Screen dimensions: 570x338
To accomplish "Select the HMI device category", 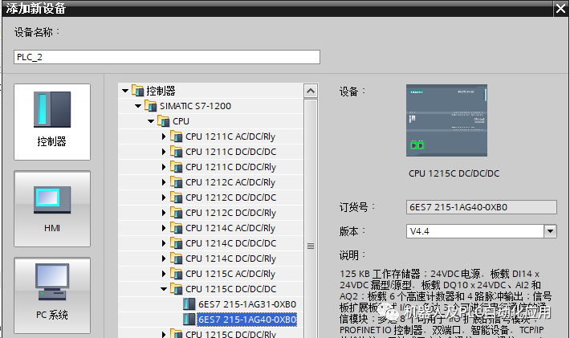I will 52,209.
